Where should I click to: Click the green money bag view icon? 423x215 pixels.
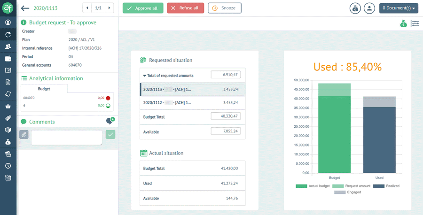[403, 24]
